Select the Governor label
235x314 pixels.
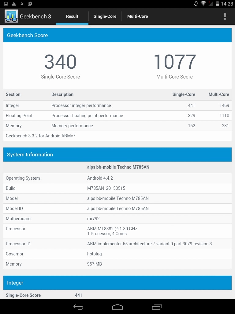15,254
